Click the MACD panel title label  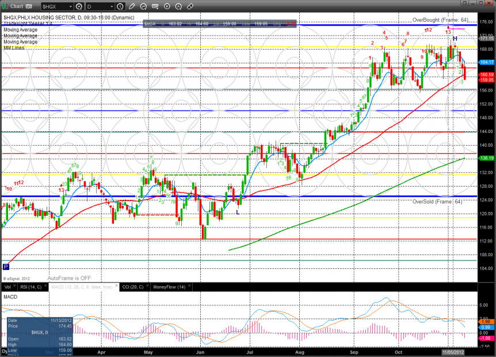(x=10, y=297)
